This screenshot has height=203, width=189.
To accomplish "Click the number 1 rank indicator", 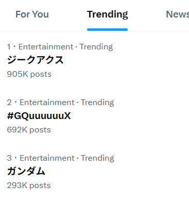I will pyautogui.click(x=9, y=47).
